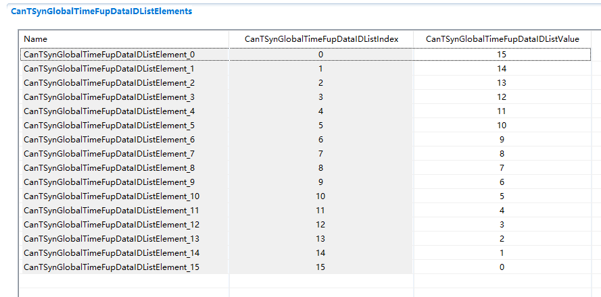The height and width of the screenshot is (297, 601).
Task: Click value cell 0 in Element_15 row
Action: [x=502, y=267]
